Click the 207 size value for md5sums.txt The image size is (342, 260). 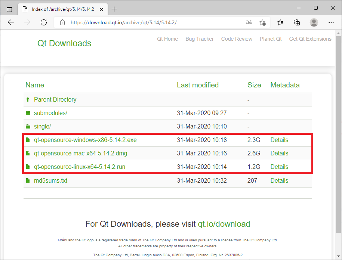(x=252, y=181)
